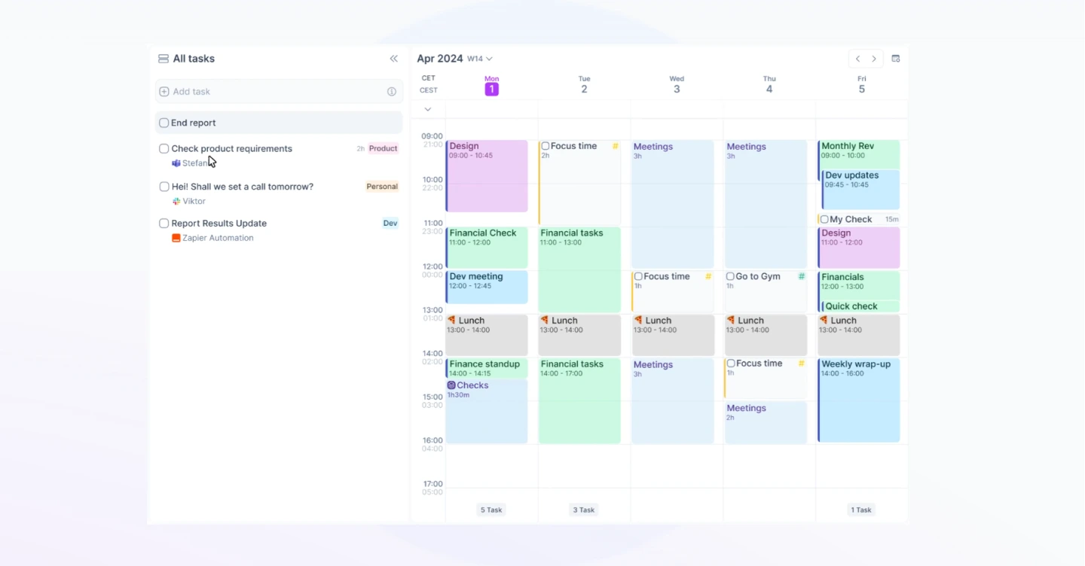Complete My Check checkbox on Friday
This screenshot has height=566, width=1085.
click(x=824, y=220)
